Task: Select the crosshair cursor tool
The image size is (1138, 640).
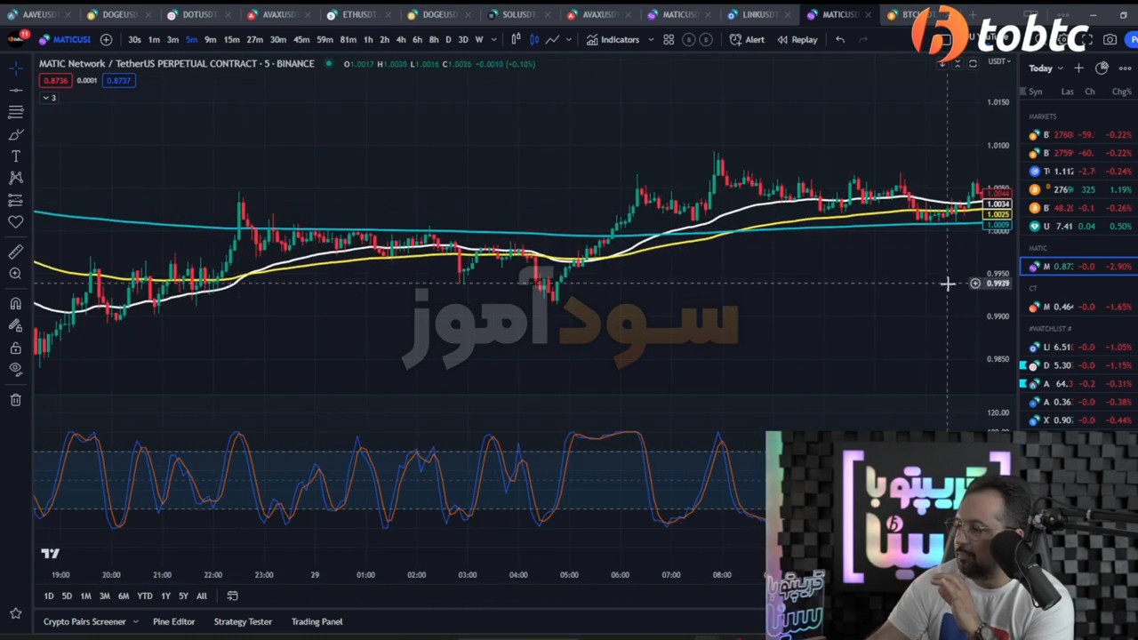Action: (16, 68)
